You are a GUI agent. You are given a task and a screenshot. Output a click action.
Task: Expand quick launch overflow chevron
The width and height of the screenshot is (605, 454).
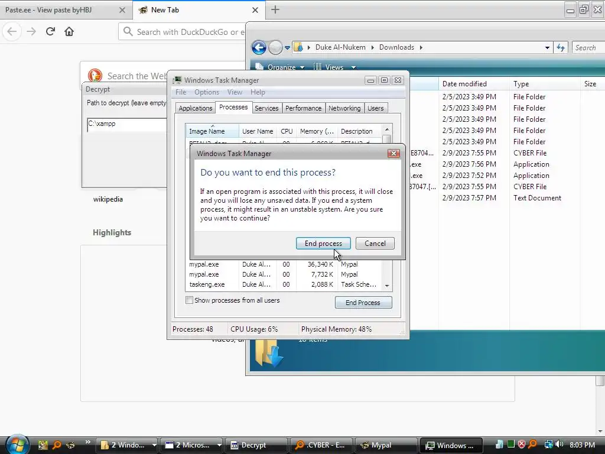87,442
